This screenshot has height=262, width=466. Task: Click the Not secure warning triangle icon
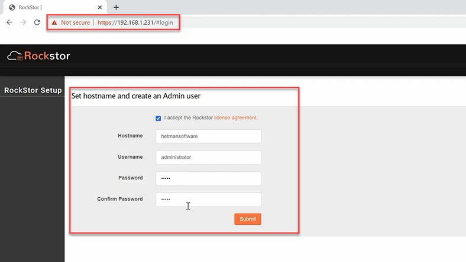pos(54,22)
